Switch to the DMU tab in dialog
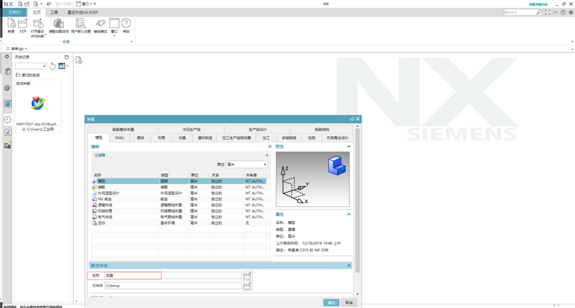575x308 pixels. [119, 138]
